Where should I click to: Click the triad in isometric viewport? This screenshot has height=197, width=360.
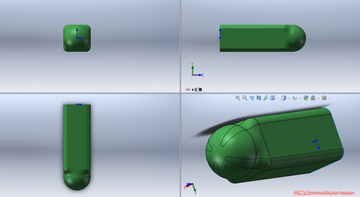[x=190, y=189]
